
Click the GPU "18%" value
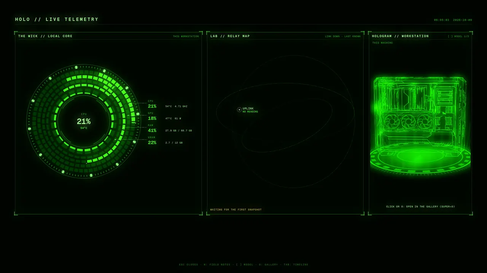pos(152,118)
